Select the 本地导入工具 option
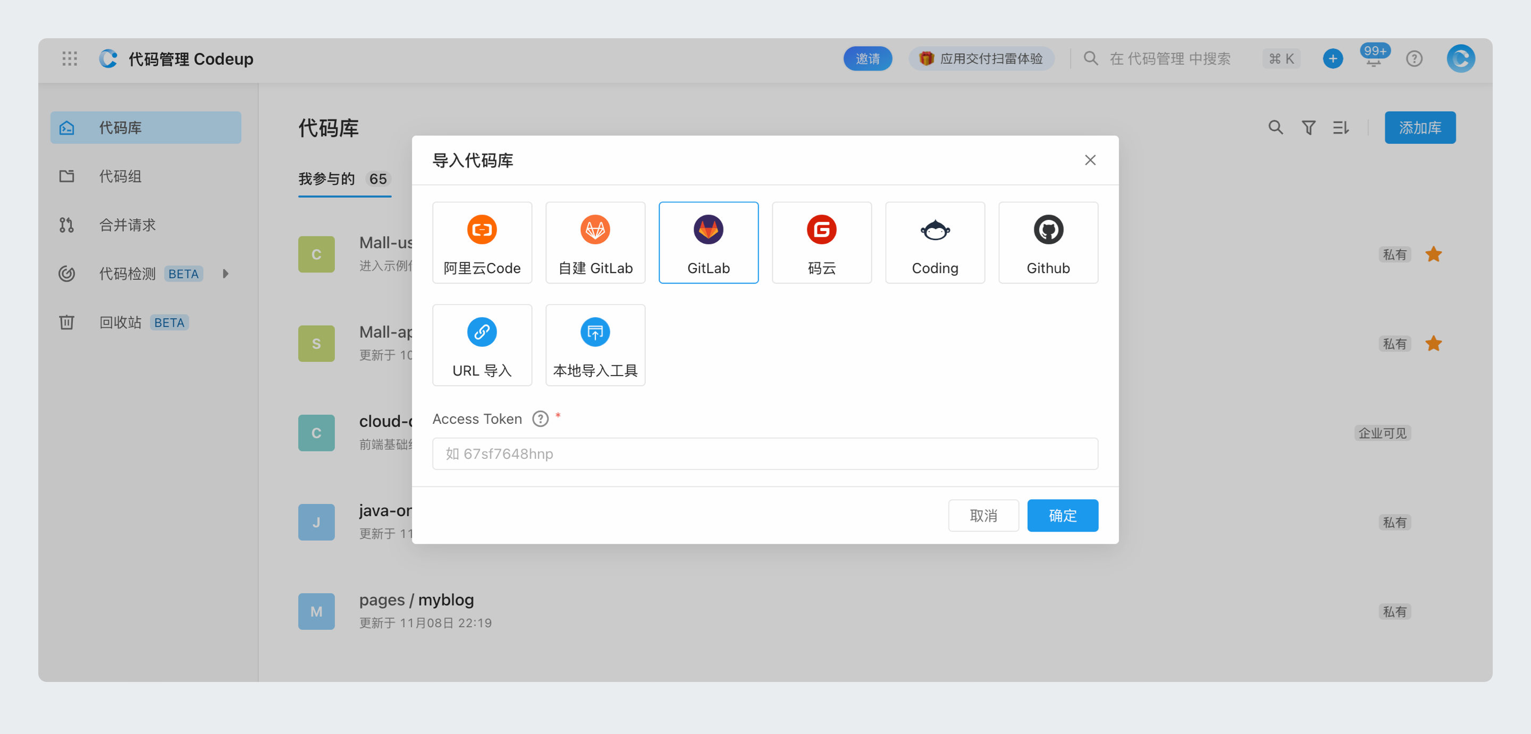The image size is (1531, 734). pos(595,345)
